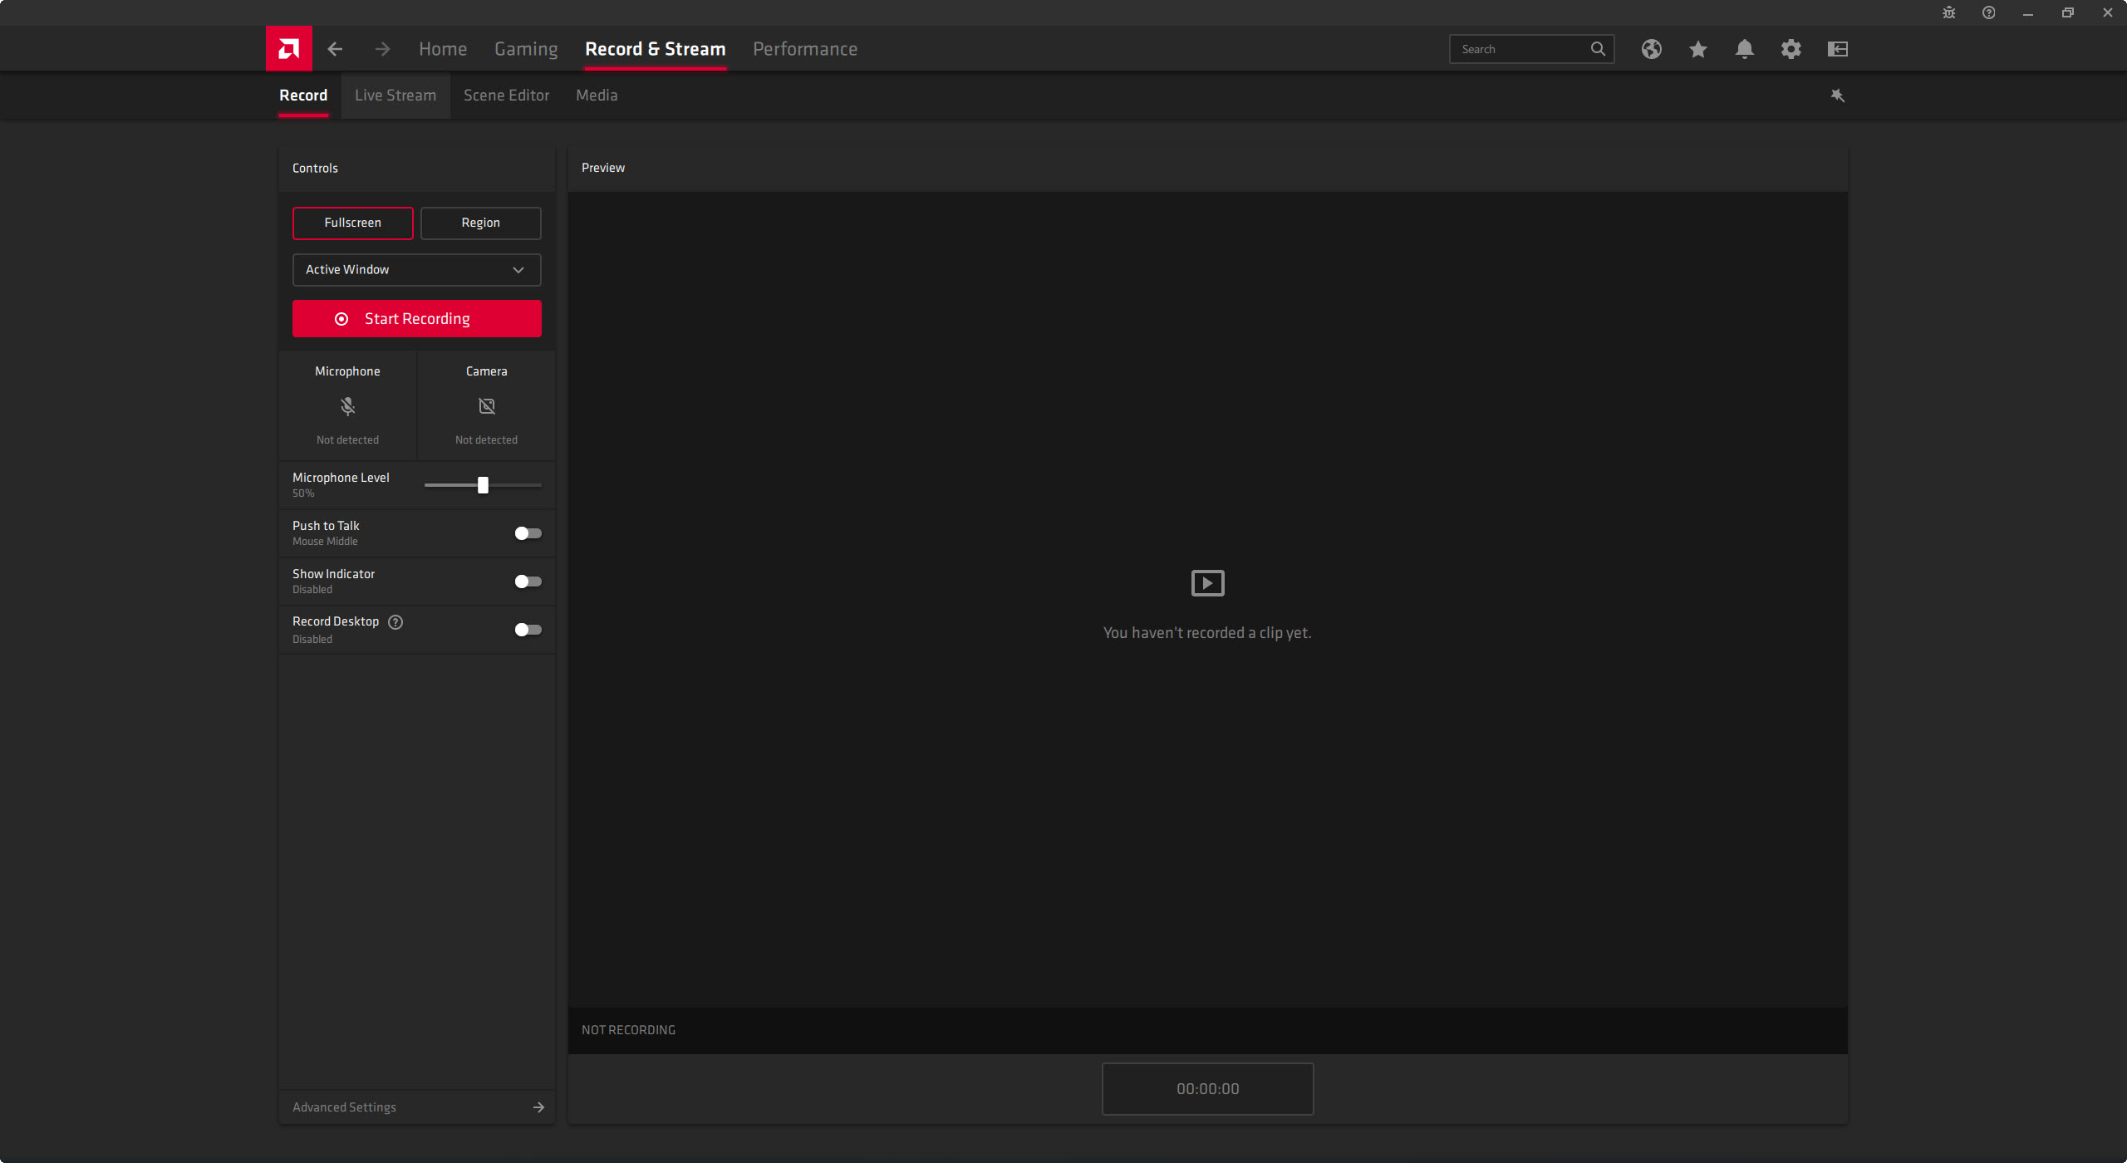Click the Microphone Level slider handle
This screenshot has width=2127, height=1163.
(x=483, y=485)
